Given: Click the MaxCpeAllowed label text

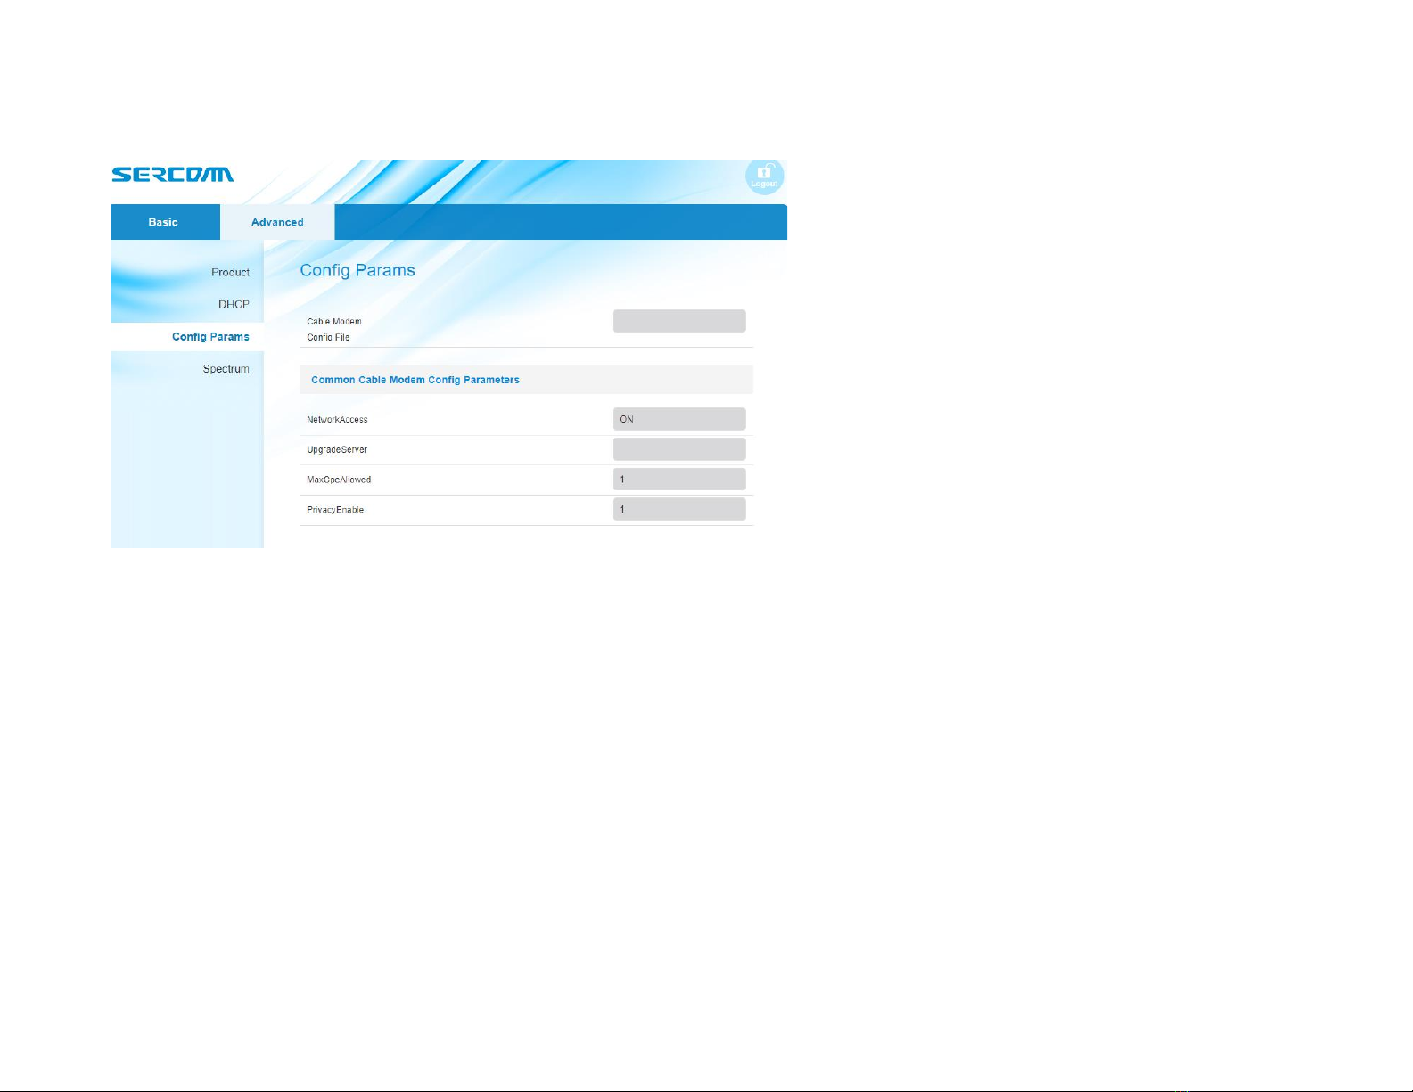Looking at the screenshot, I should tap(339, 480).
